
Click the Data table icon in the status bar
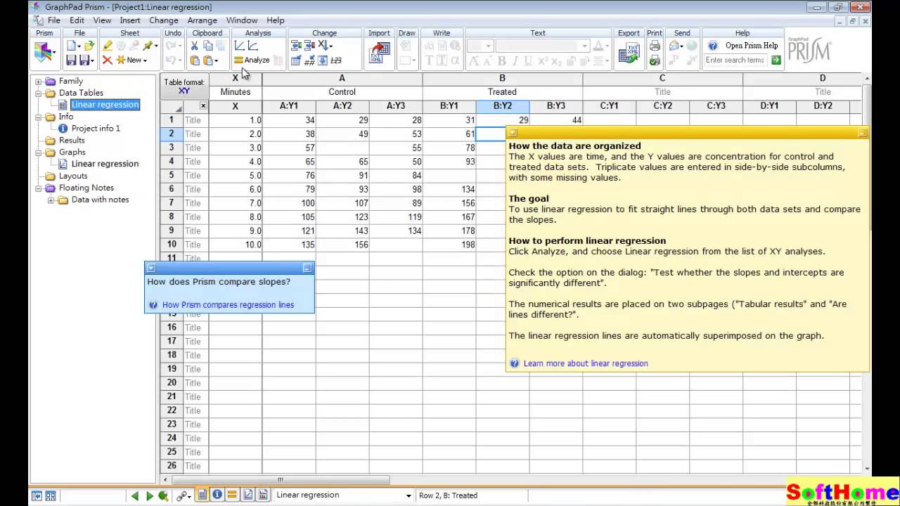coord(202,495)
